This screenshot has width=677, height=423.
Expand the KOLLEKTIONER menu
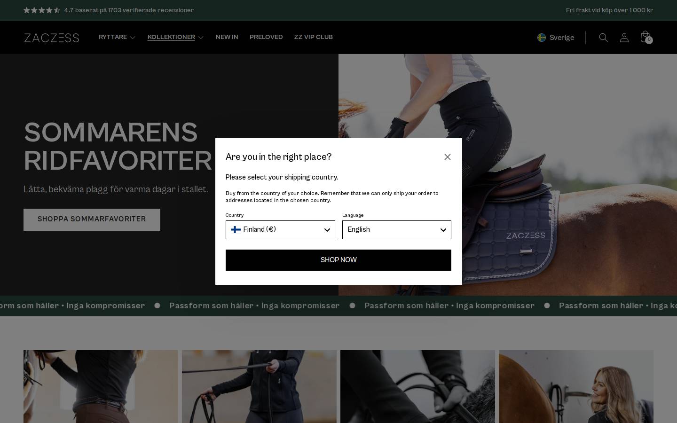175,37
